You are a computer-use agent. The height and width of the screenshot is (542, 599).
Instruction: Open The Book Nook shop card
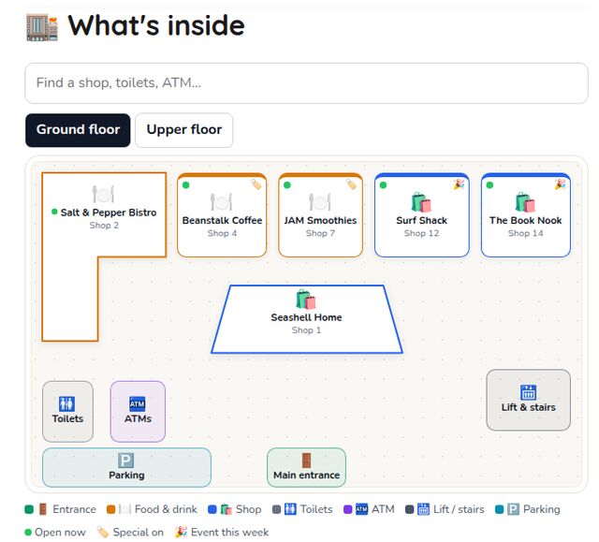pos(526,215)
